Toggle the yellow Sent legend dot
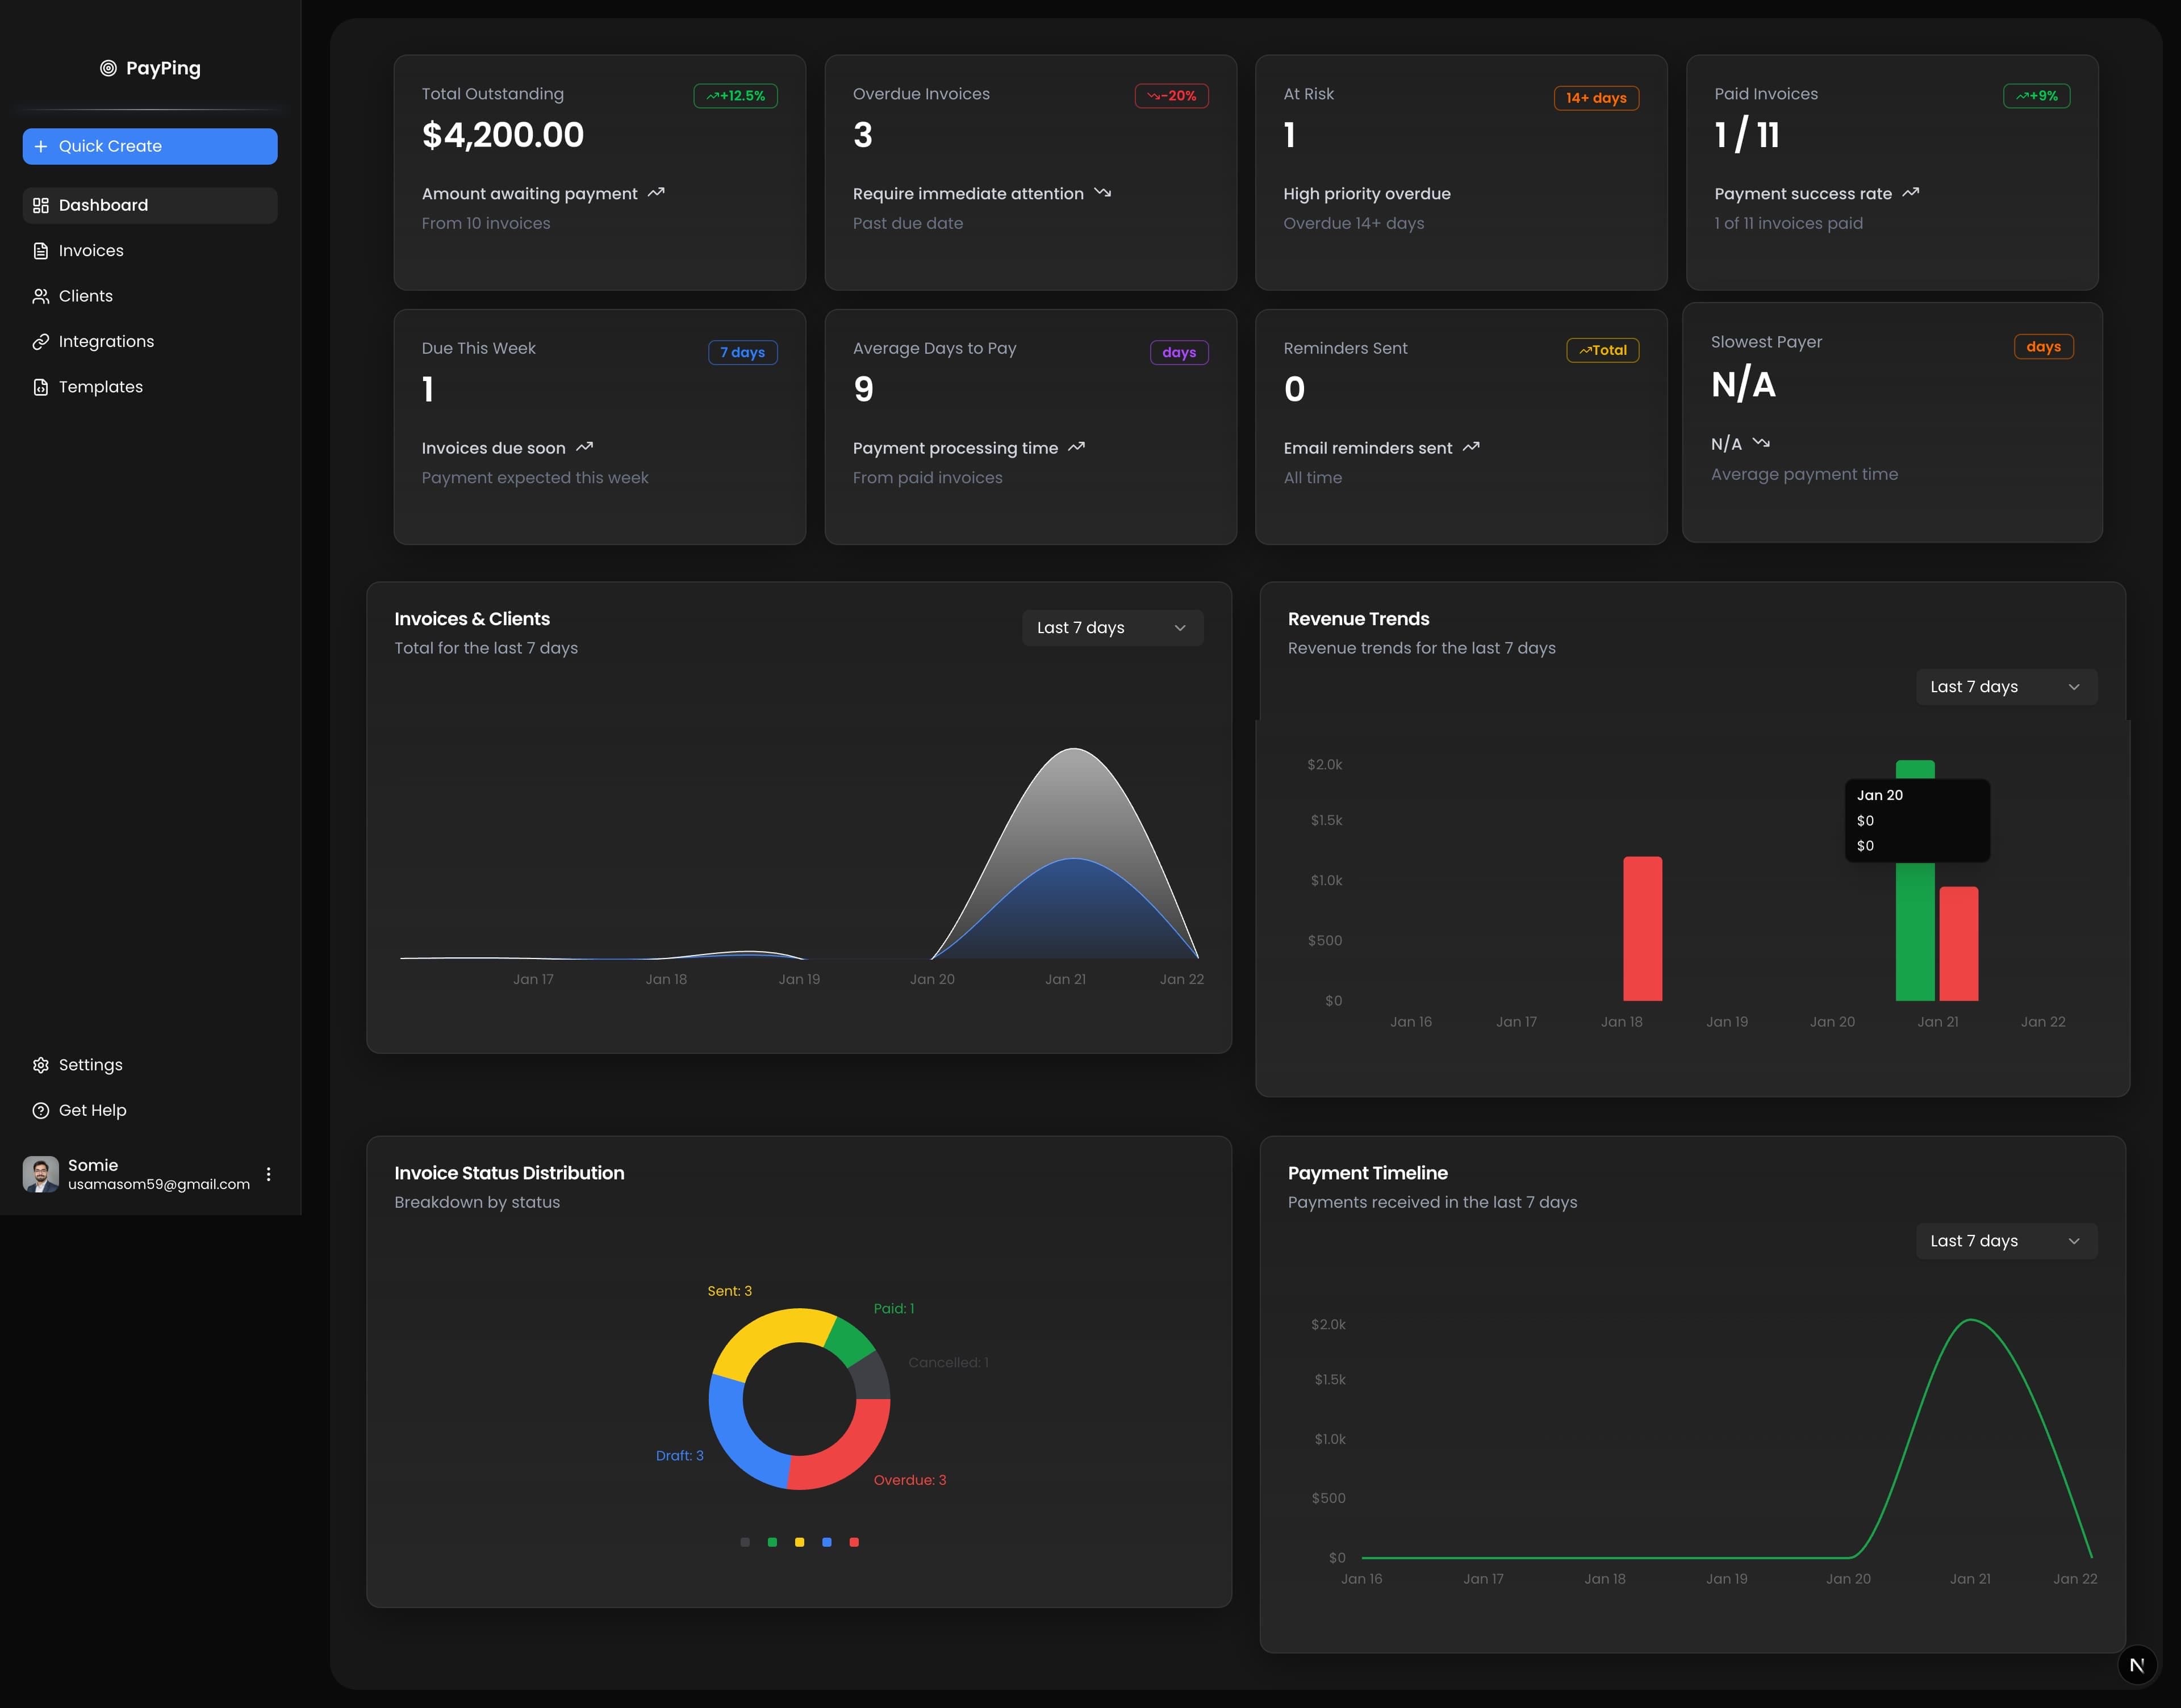This screenshot has width=2181, height=1708. (799, 1541)
